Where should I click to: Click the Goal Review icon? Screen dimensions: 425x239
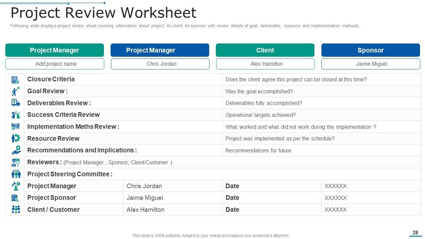(x=15, y=91)
